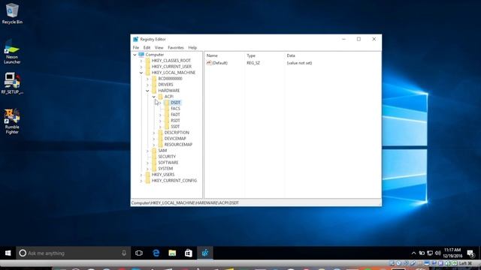481x270 pixels.
Task: Select the HKEY_LOCAL_MACHINE tree label
Action: (174, 73)
